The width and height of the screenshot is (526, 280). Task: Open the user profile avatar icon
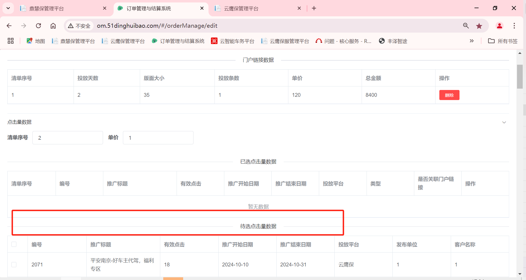499,26
